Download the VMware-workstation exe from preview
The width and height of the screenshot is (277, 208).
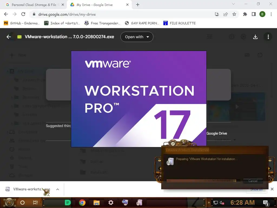(x=255, y=37)
